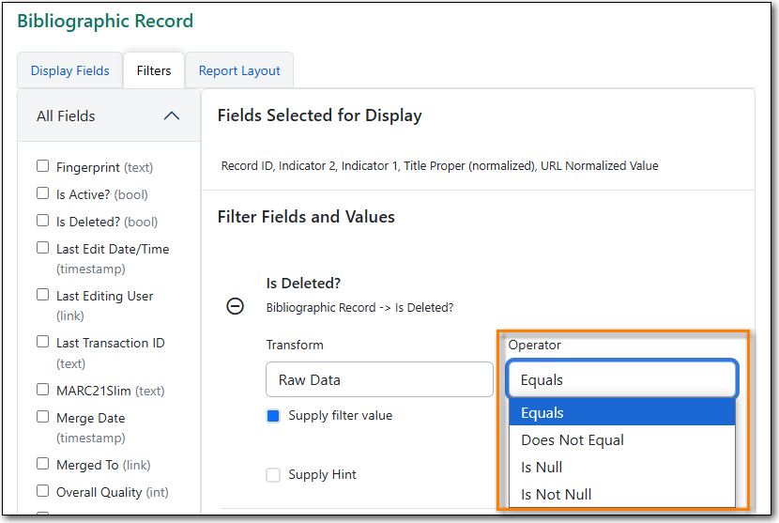779x523 pixels.
Task: Uncheck Supply filter value
Action: click(273, 416)
